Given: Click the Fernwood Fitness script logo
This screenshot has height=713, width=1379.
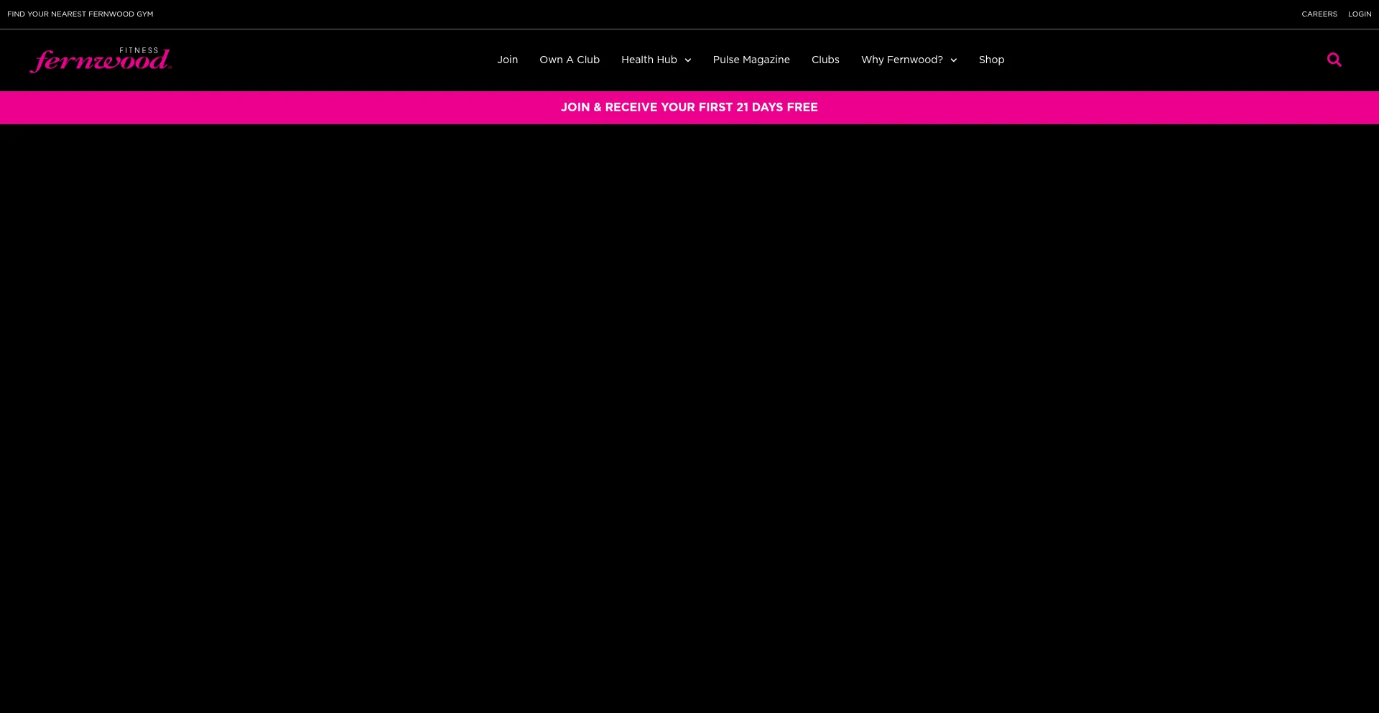Looking at the screenshot, I should 101,60.
